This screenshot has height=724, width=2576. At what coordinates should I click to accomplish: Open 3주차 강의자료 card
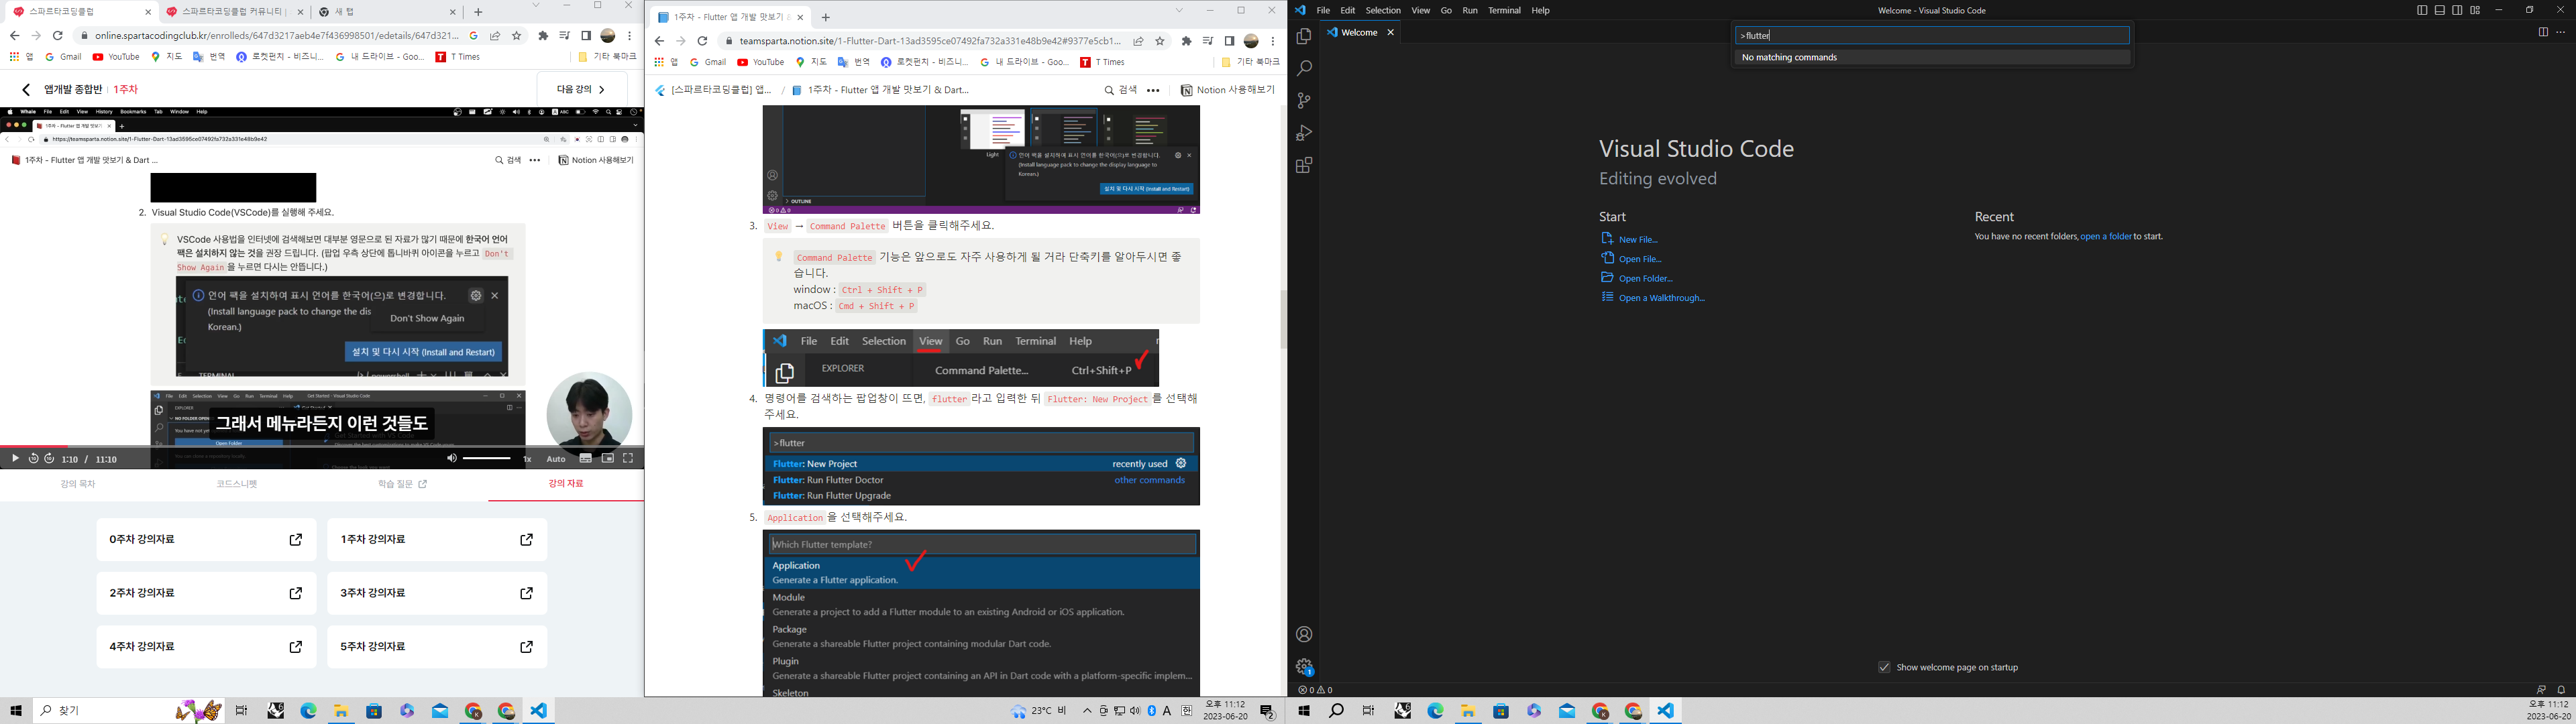click(437, 593)
